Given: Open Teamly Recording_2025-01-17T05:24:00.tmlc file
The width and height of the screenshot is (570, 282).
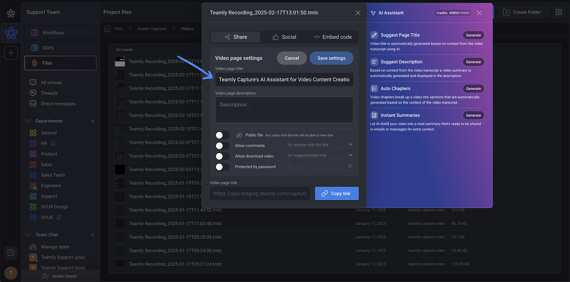Looking at the screenshot, I should click(x=175, y=251).
